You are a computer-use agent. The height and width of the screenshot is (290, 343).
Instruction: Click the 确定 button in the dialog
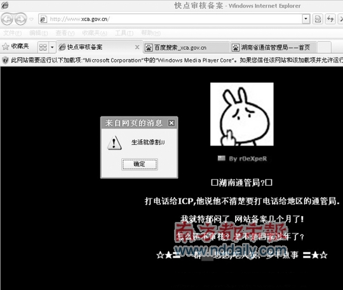(140, 164)
